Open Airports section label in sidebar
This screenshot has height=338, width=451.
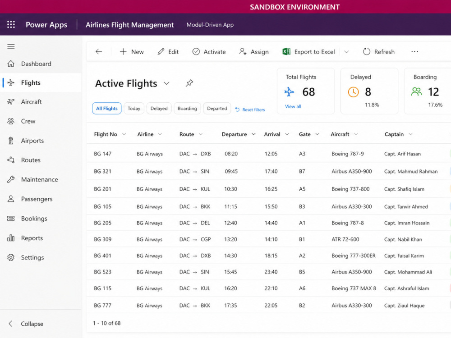point(32,141)
